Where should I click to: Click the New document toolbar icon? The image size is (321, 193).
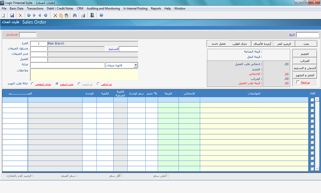3,15
